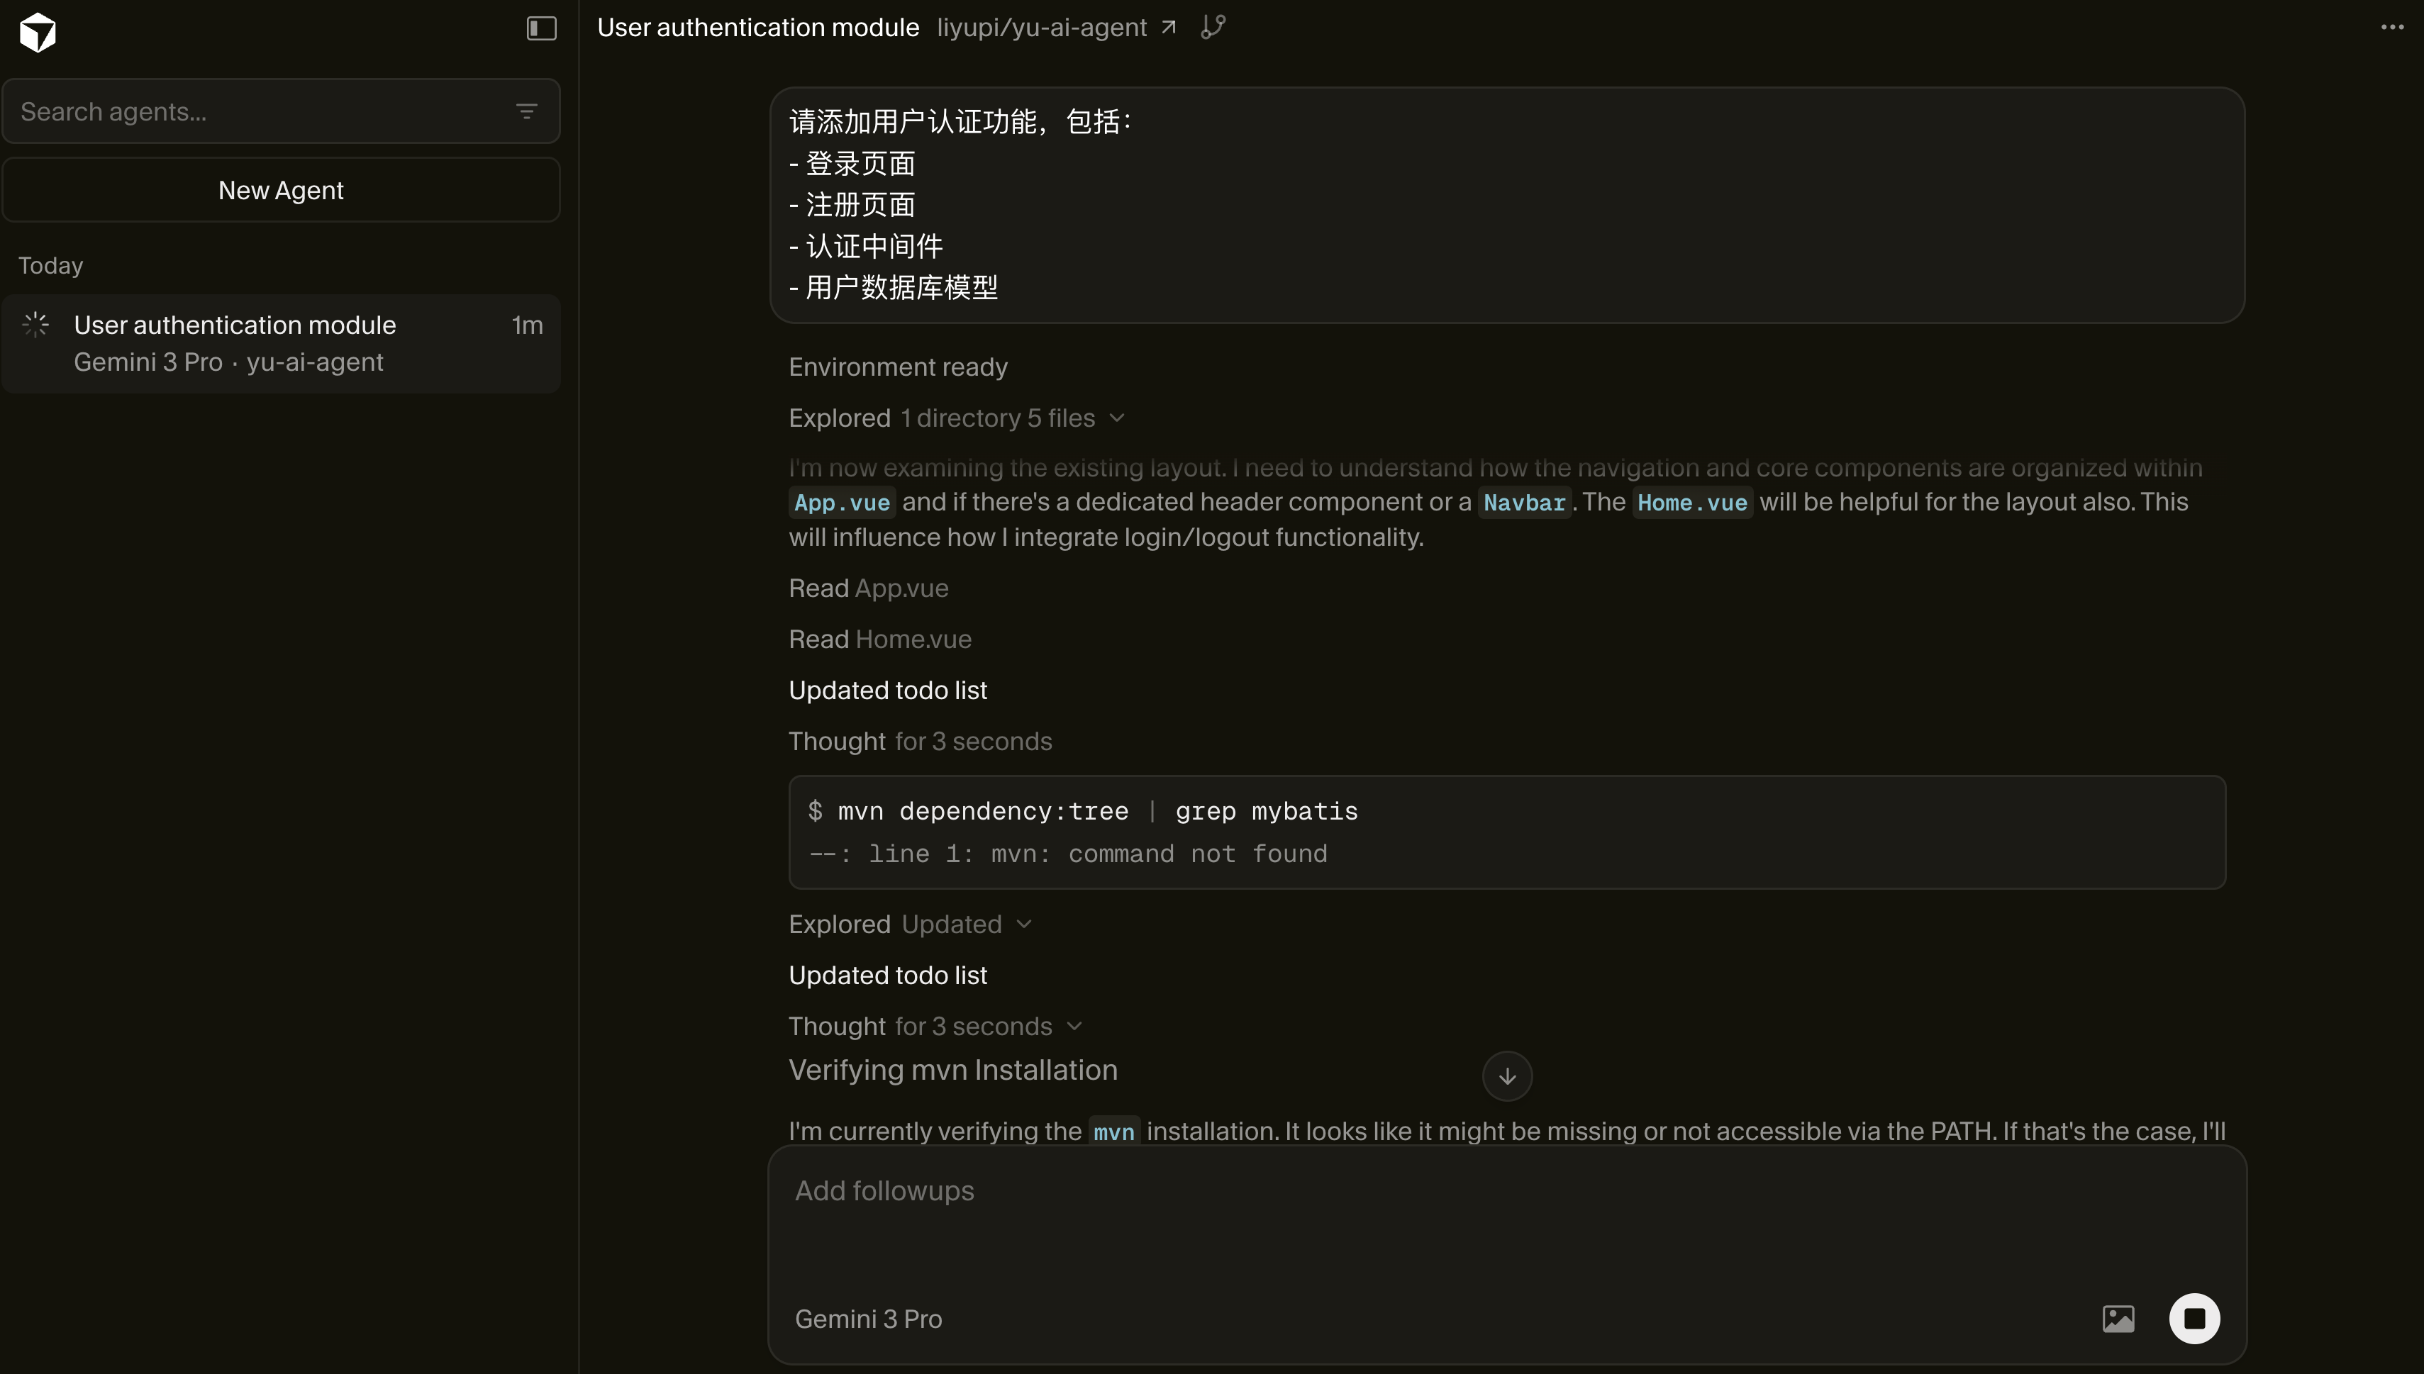Open the three-dot more options menu
This screenshot has height=1374, width=2424.
2392,28
